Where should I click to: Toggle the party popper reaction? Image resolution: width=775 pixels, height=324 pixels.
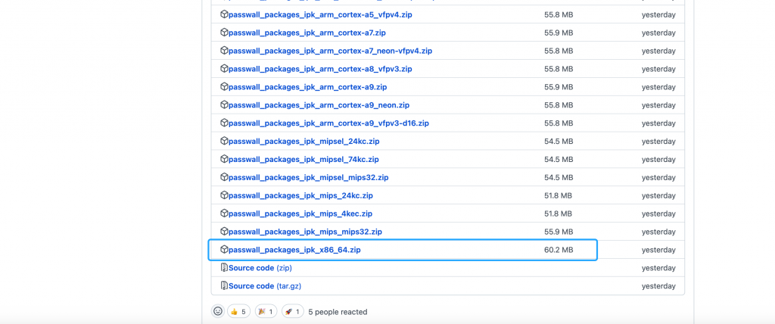tap(266, 312)
